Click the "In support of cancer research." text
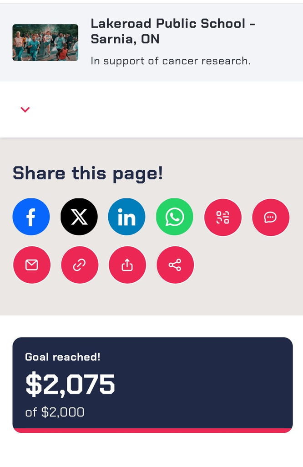The height and width of the screenshot is (467, 303). point(171,61)
